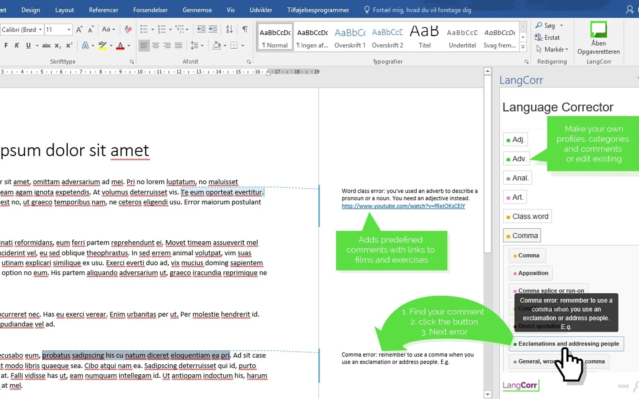Open the text effects A icon
This screenshot has height=399, width=639.
click(85, 45)
